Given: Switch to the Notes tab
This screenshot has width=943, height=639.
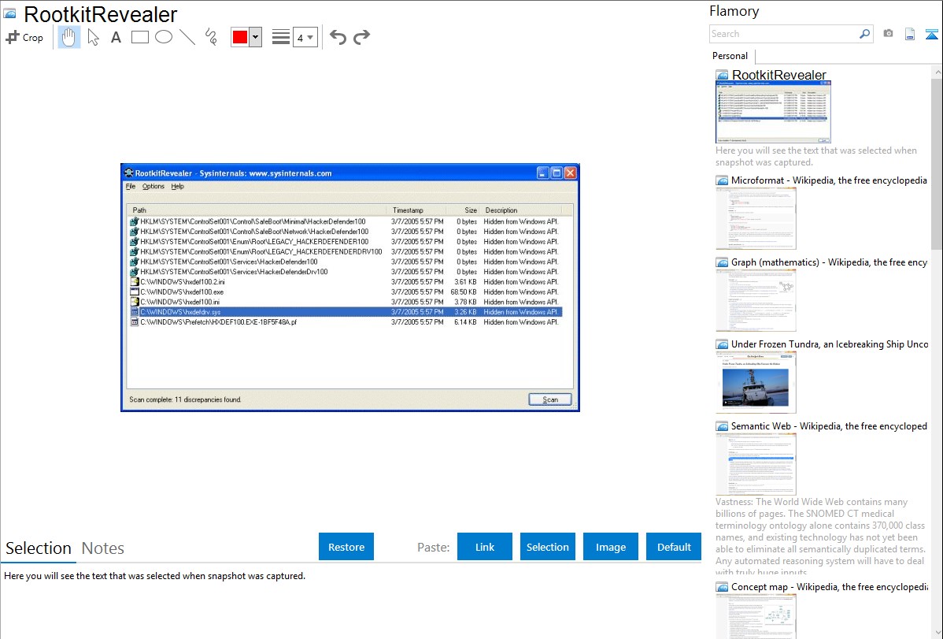Looking at the screenshot, I should pos(103,548).
